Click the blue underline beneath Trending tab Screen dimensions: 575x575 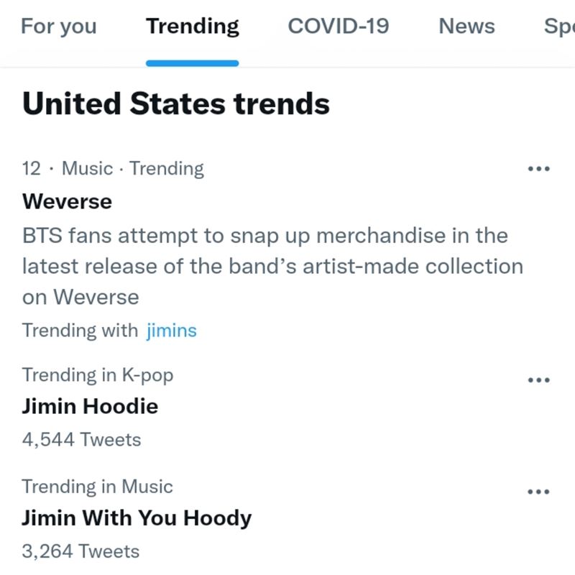[x=192, y=63]
